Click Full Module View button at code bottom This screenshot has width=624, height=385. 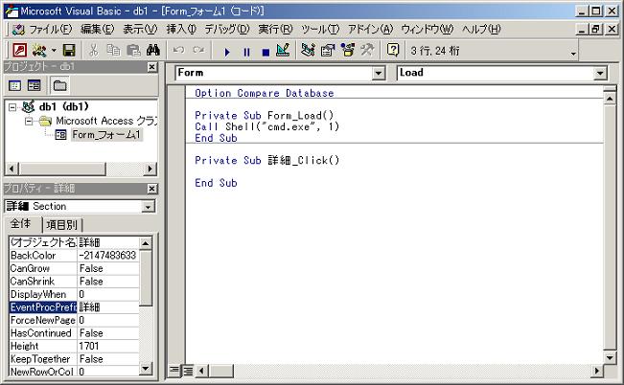[188, 371]
